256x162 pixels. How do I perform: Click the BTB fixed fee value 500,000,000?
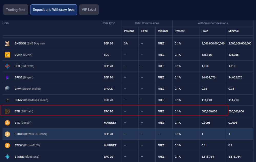pos(209,111)
